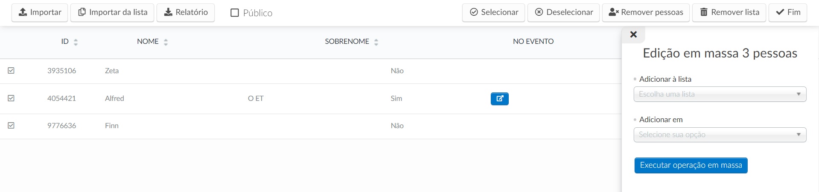This screenshot has width=819, height=192.
Task: Sort the table by NOME column
Action: [152, 42]
